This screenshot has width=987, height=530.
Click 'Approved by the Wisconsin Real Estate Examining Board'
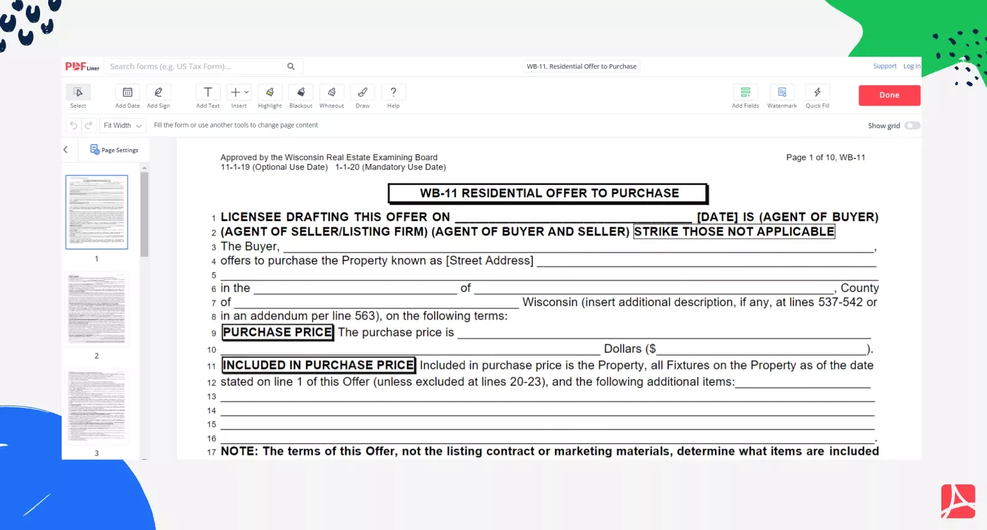pos(329,158)
